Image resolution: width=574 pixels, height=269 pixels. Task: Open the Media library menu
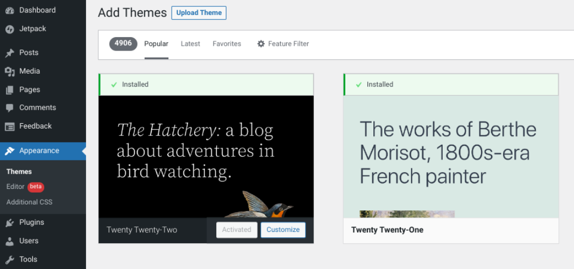click(43, 71)
